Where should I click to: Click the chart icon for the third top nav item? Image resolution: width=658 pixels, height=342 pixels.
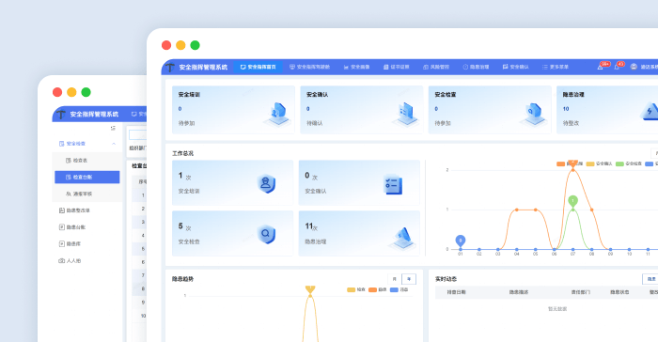coord(346,67)
